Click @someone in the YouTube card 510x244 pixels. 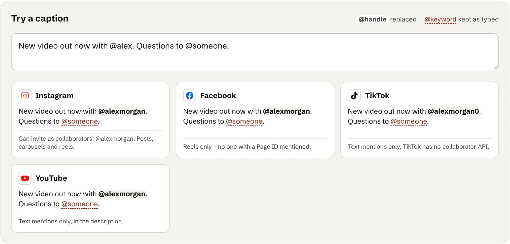[80, 204]
